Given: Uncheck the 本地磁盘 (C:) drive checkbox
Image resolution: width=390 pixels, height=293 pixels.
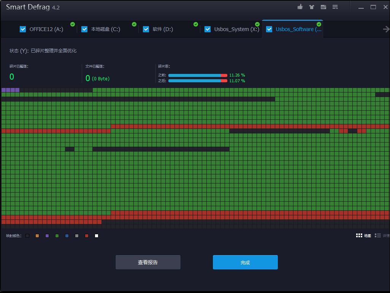Looking at the screenshot, I should [84, 29].
